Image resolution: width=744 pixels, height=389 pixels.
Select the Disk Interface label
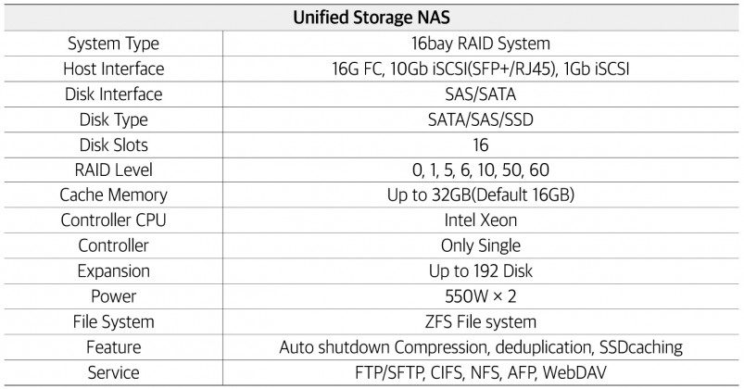(x=113, y=94)
